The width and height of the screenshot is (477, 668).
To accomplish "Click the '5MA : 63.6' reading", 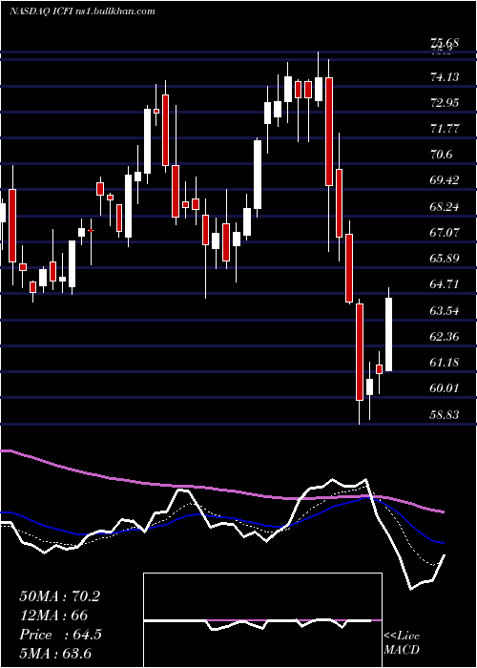I will [55, 654].
